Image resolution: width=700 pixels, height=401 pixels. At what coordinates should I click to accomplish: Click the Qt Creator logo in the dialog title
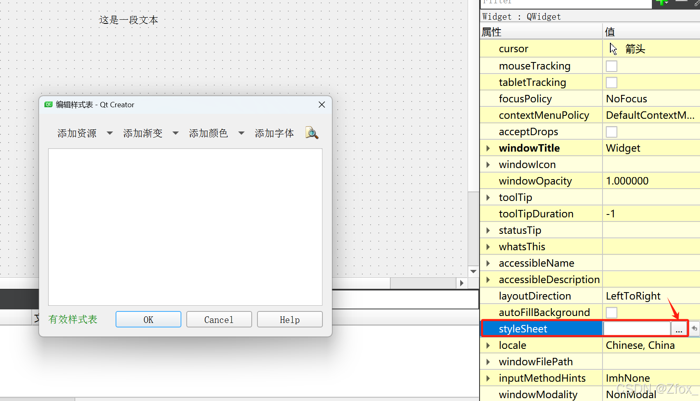tap(49, 104)
